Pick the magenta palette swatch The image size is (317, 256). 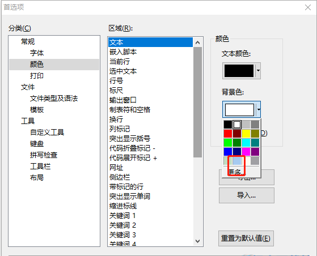coord(246,152)
